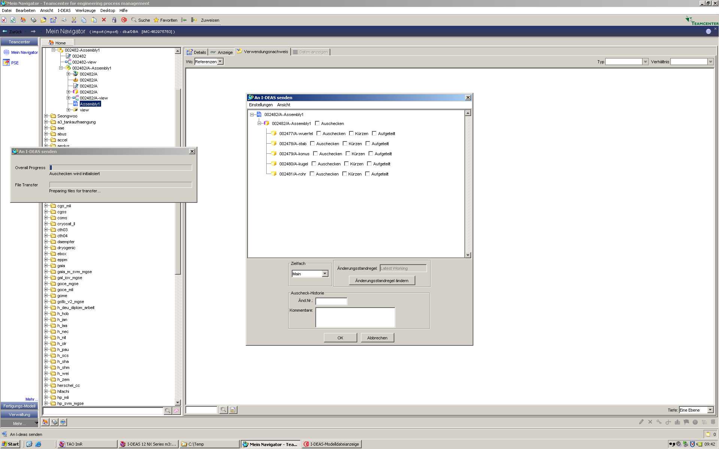Click the red X Delete icon in the toolbar
The image size is (719, 449).
[x=104, y=20]
